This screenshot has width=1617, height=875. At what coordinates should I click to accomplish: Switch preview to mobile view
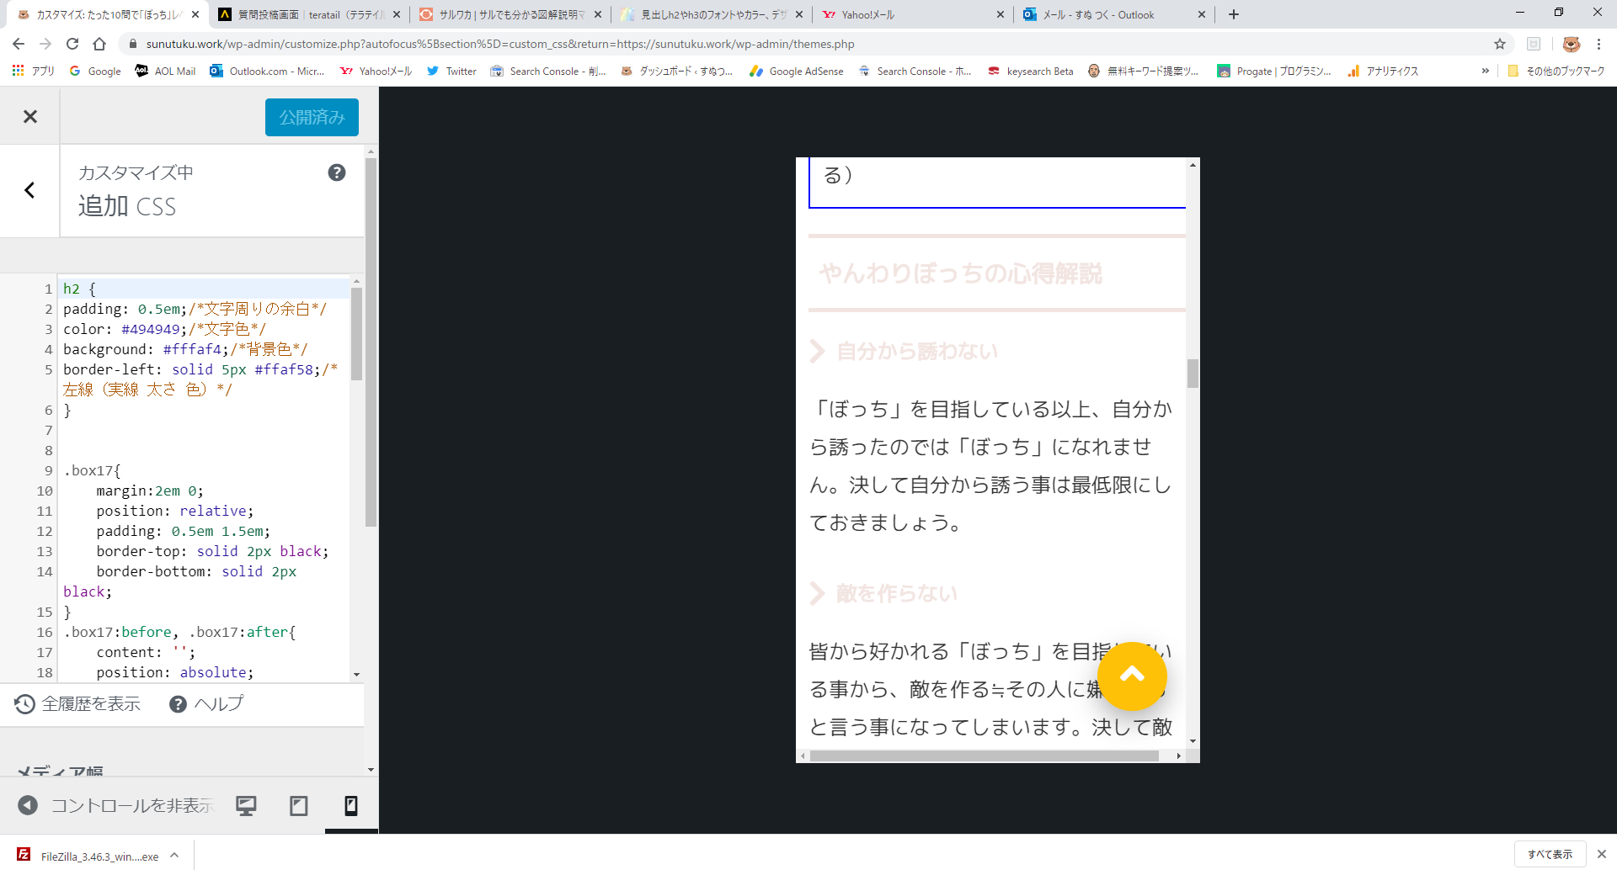point(350,805)
